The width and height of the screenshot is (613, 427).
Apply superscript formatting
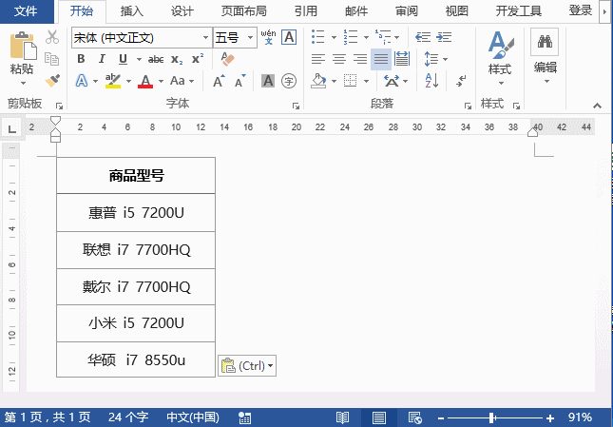[x=198, y=59]
